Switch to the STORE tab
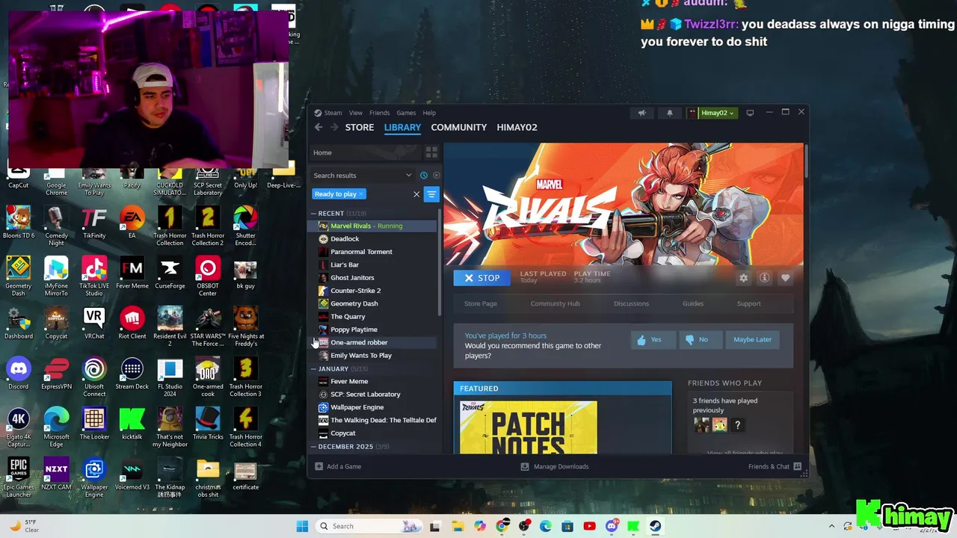This screenshot has width=957, height=538. click(360, 127)
